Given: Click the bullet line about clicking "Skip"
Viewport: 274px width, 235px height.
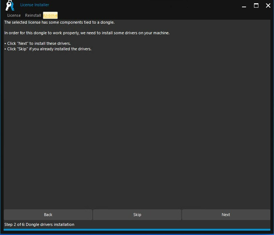Looking at the screenshot, I should coord(49,49).
